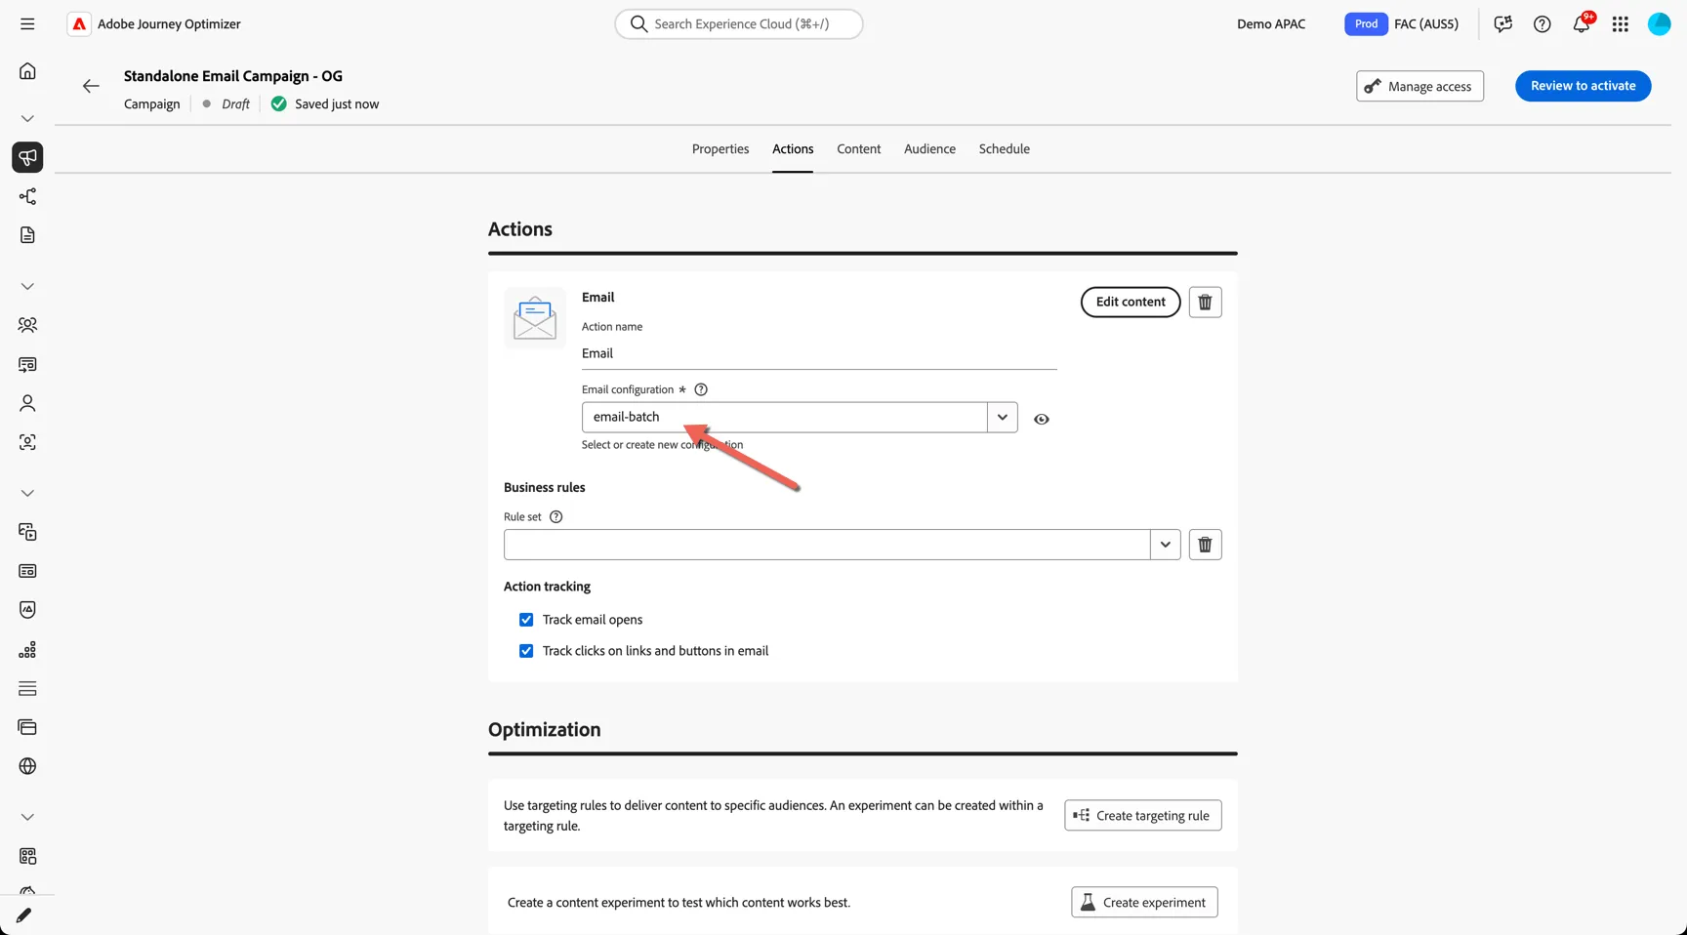Show help for Email configuration field
1687x935 pixels.
coord(700,389)
